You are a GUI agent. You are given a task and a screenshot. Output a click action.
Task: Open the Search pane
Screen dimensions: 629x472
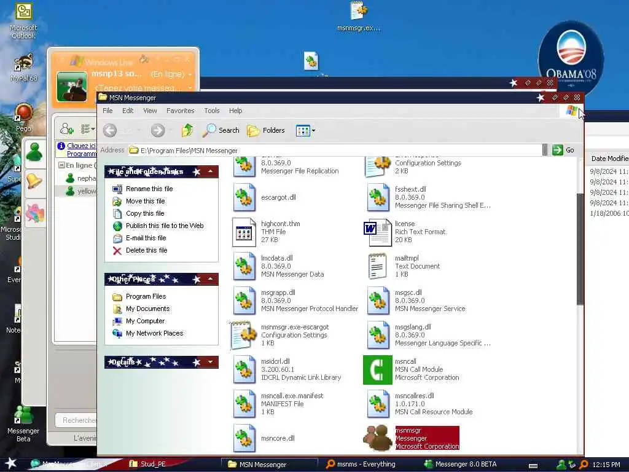(x=221, y=130)
